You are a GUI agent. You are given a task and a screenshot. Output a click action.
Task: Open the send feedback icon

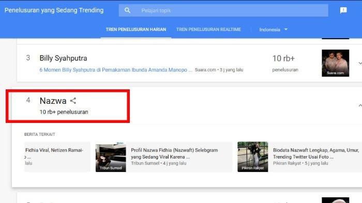(x=343, y=10)
